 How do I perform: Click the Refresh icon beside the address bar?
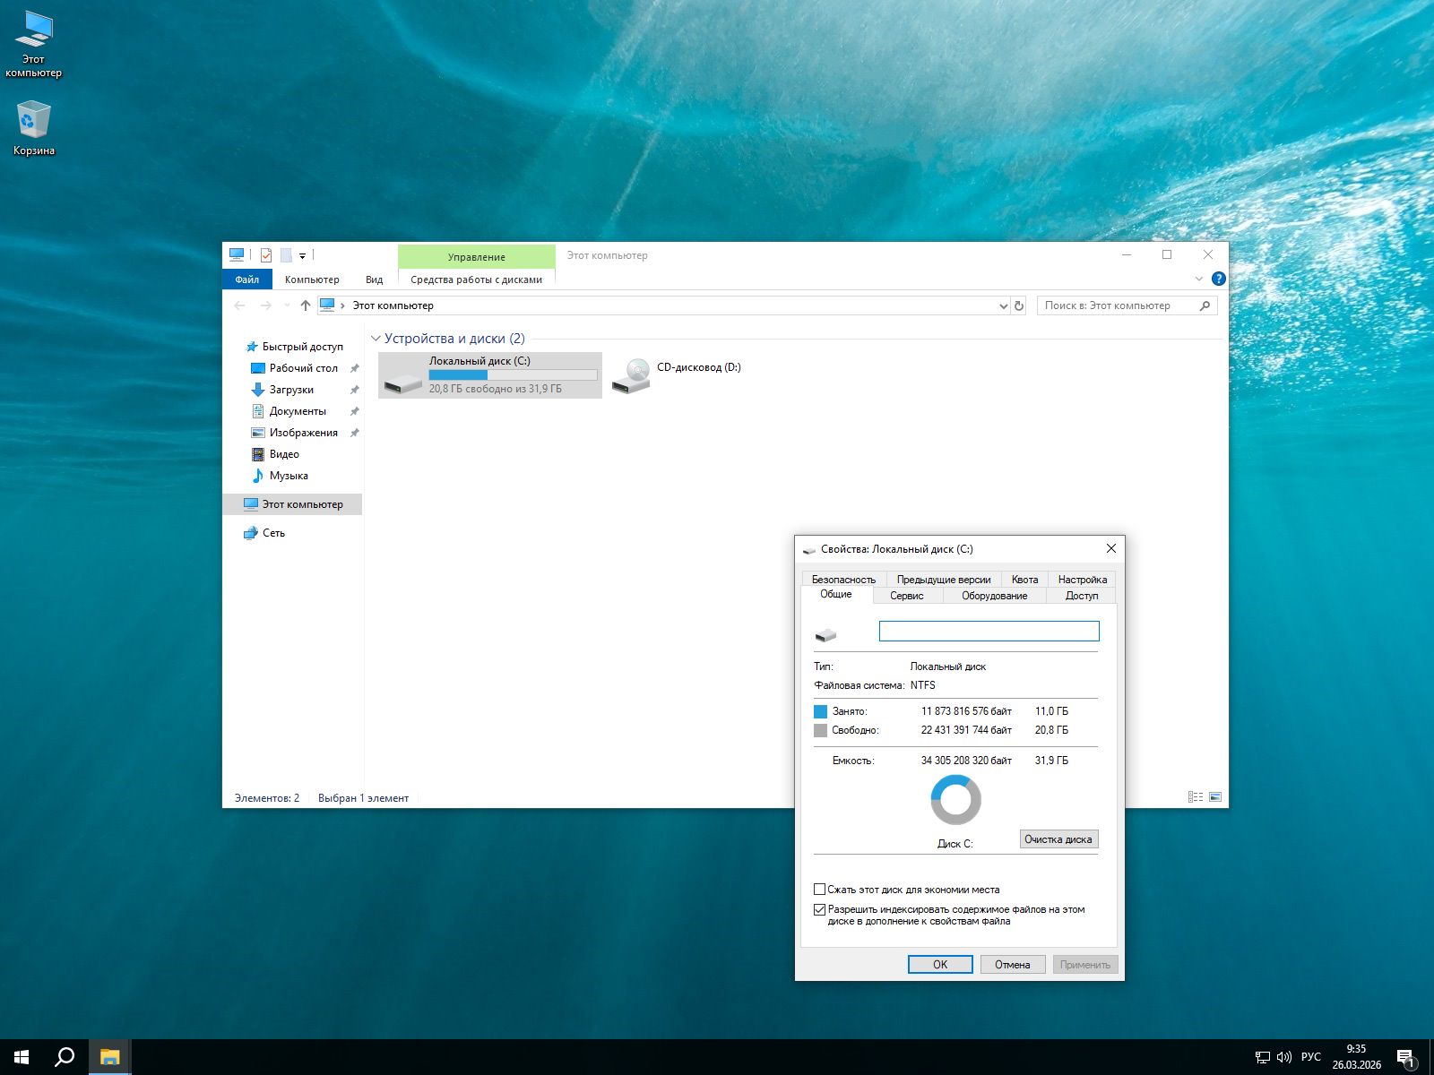coord(1018,305)
